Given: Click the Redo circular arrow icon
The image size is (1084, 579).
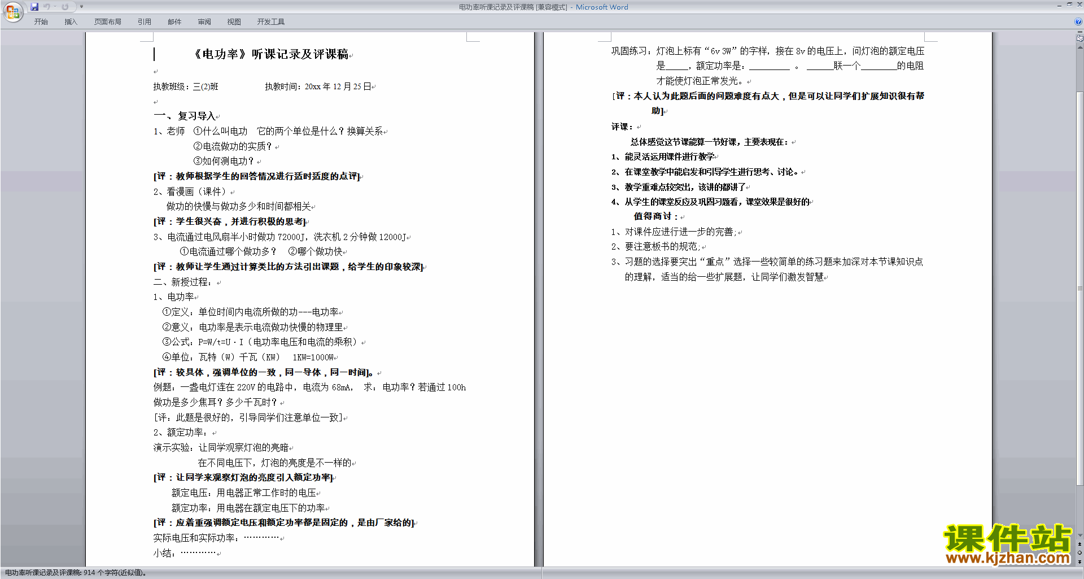Looking at the screenshot, I should coord(65,7).
